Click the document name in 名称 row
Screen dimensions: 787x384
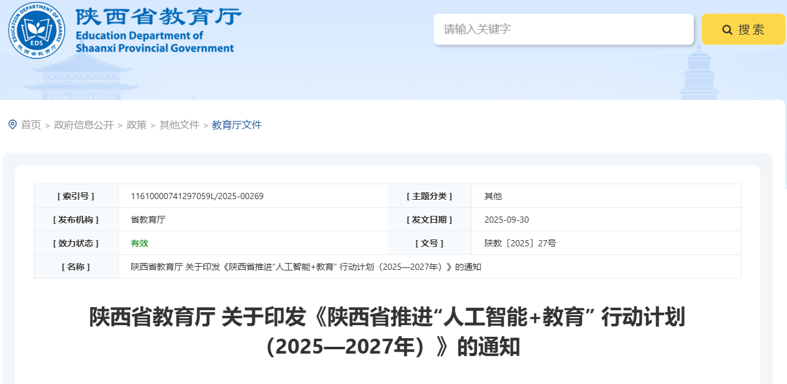coord(306,267)
